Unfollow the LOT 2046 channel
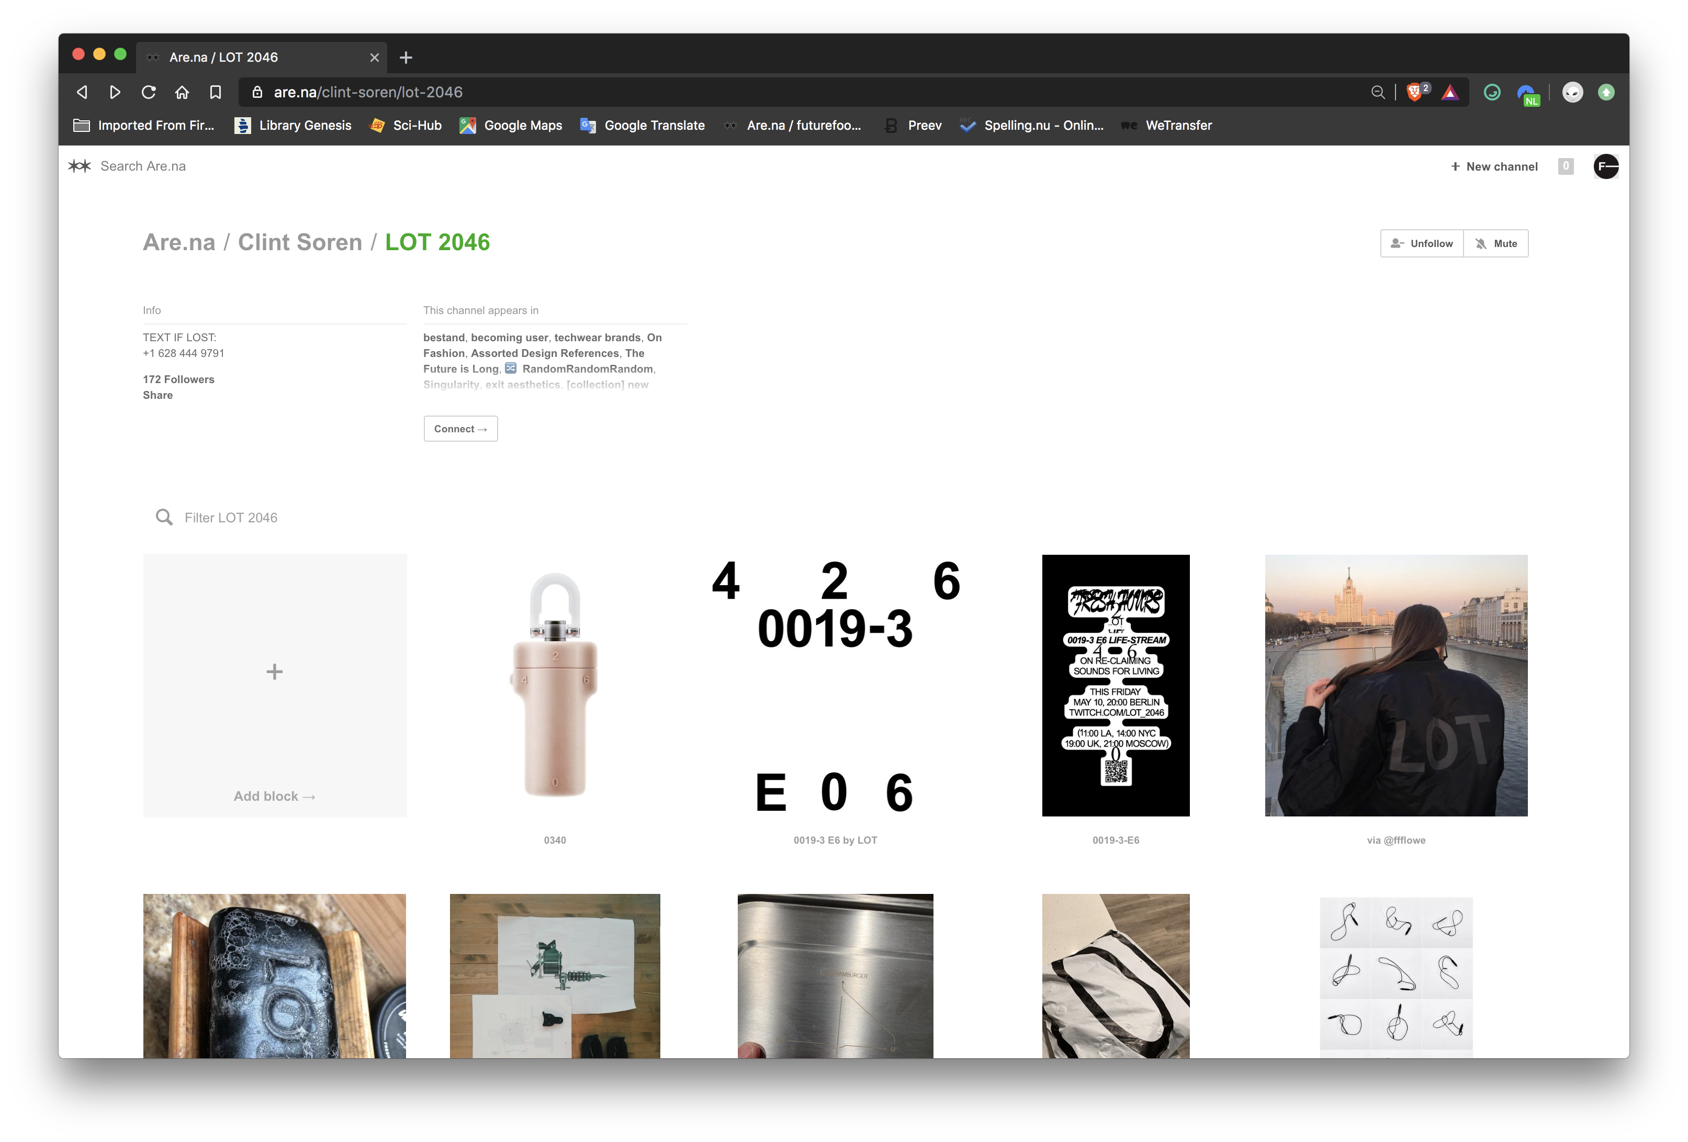 pos(1422,243)
